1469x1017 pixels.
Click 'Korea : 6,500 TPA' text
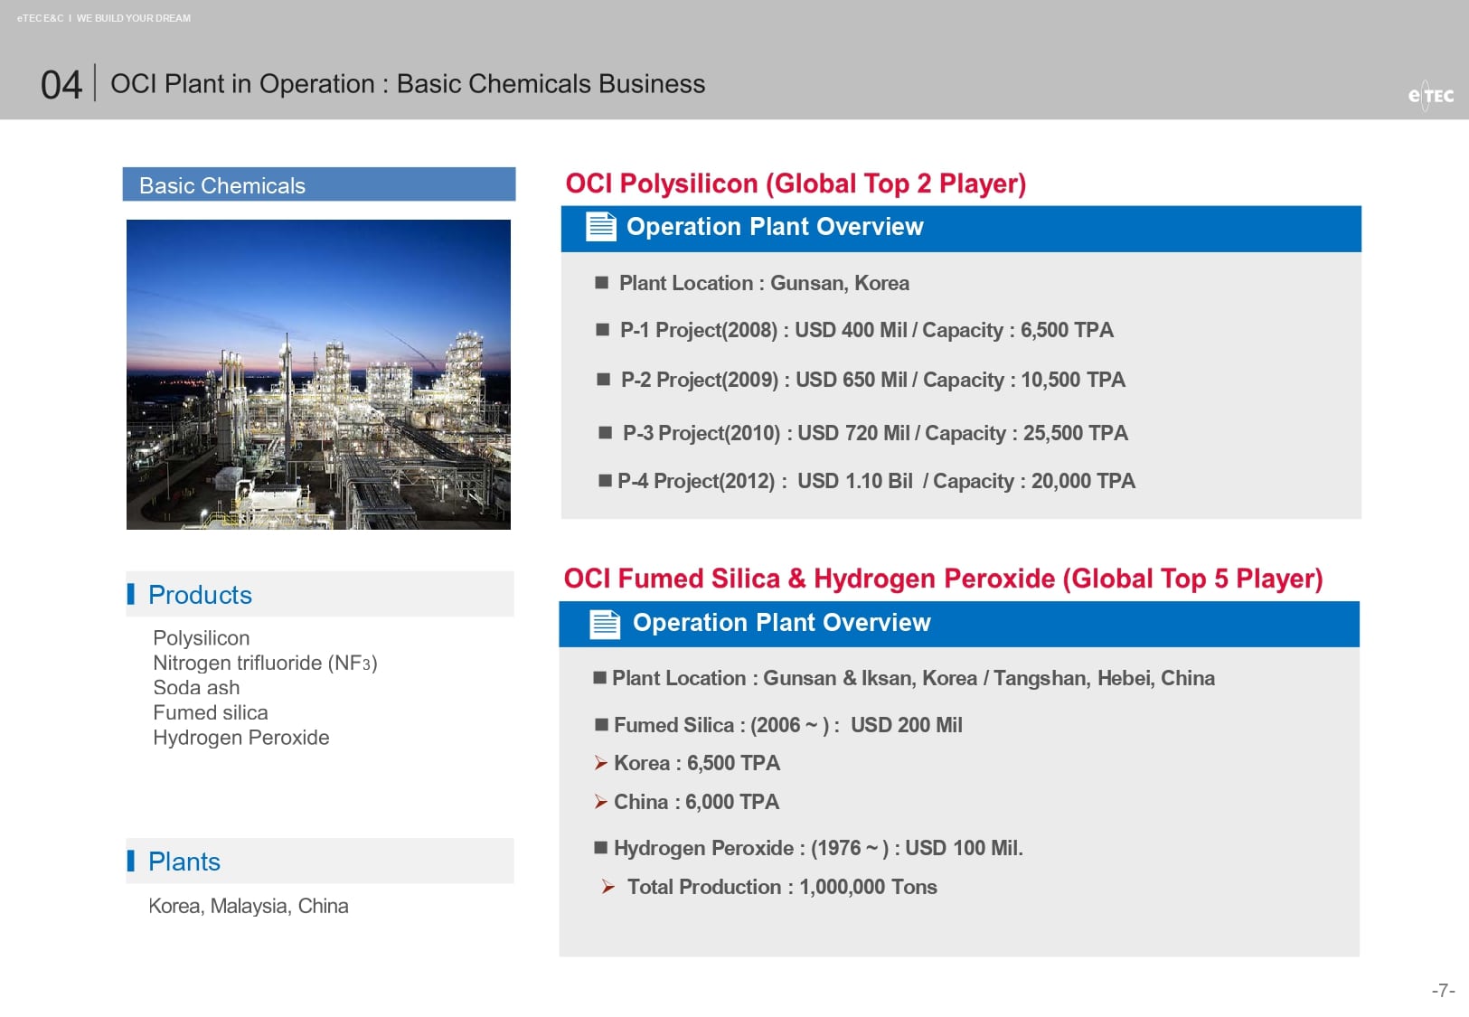[697, 763]
